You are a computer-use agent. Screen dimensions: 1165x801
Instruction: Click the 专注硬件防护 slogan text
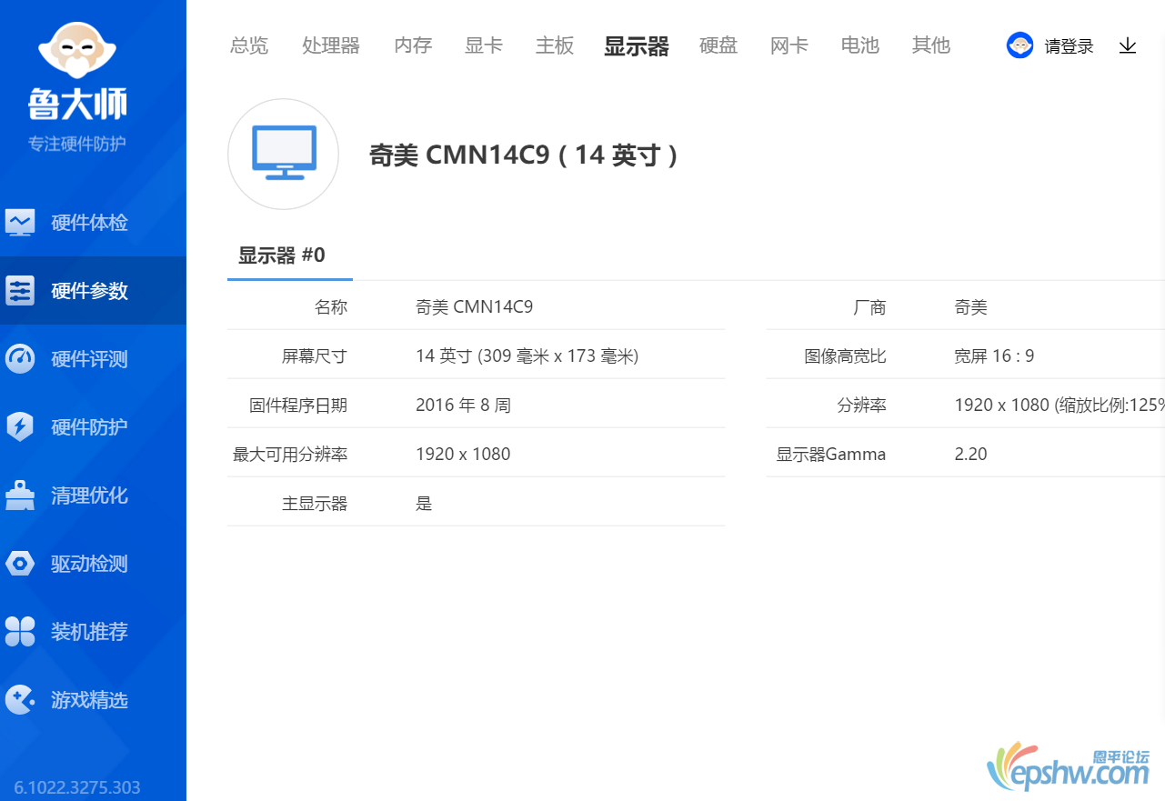77,144
